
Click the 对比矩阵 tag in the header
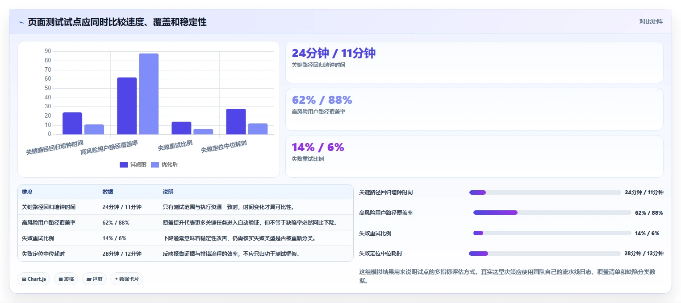click(x=651, y=21)
